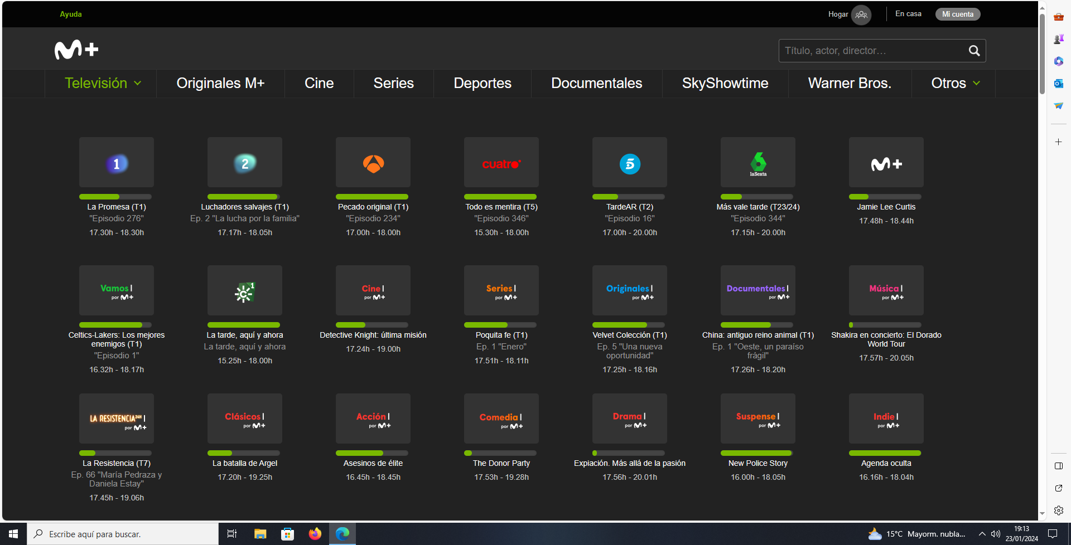Click the Windows taskbar search box

click(123, 534)
